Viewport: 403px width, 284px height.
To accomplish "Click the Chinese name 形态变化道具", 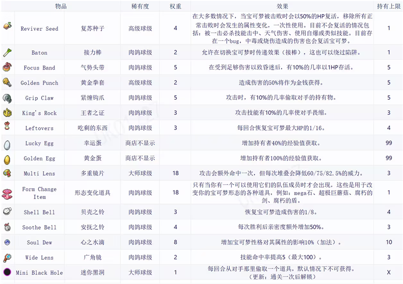I will click(93, 193).
